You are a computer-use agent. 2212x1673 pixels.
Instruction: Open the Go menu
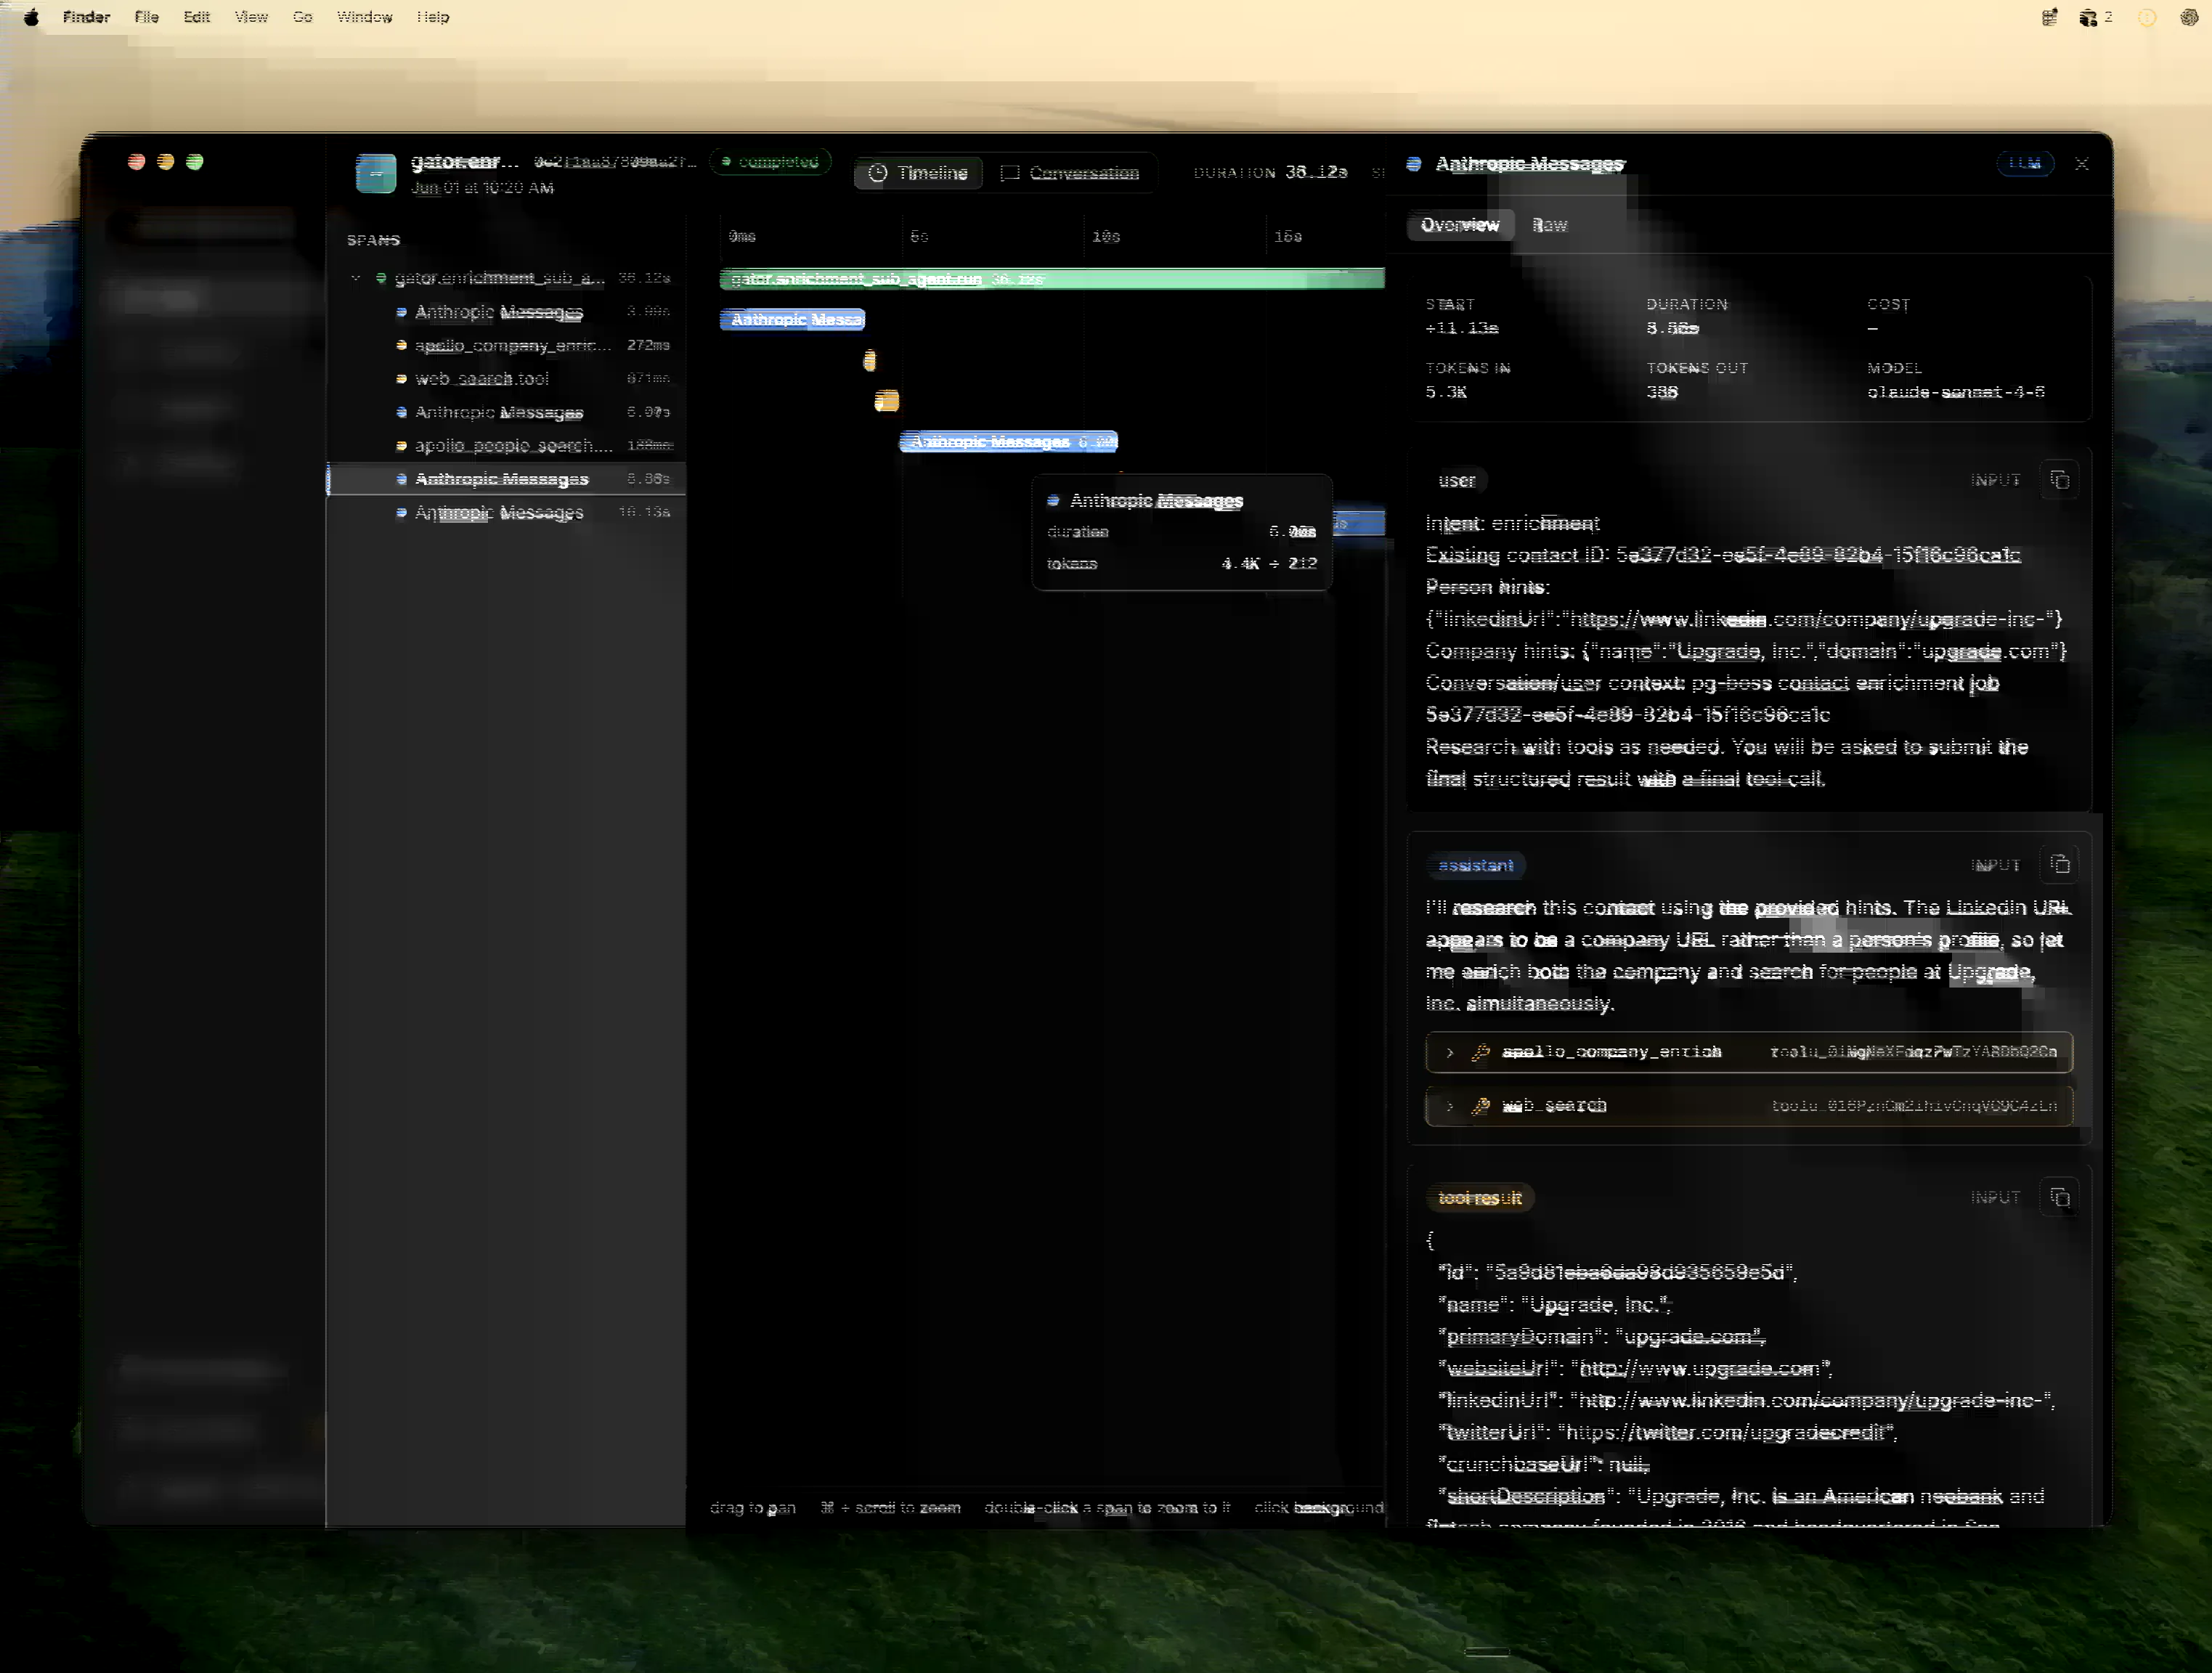click(303, 17)
